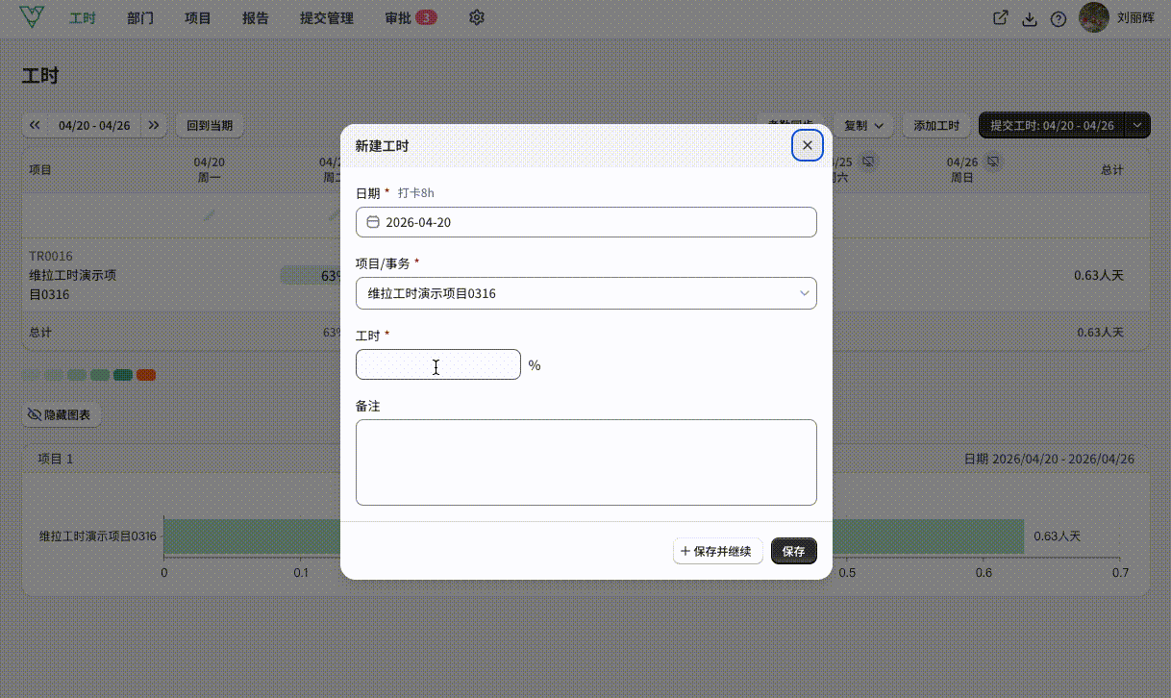Click the 保存并继续 button
This screenshot has height=698, width=1171.
(717, 551)
